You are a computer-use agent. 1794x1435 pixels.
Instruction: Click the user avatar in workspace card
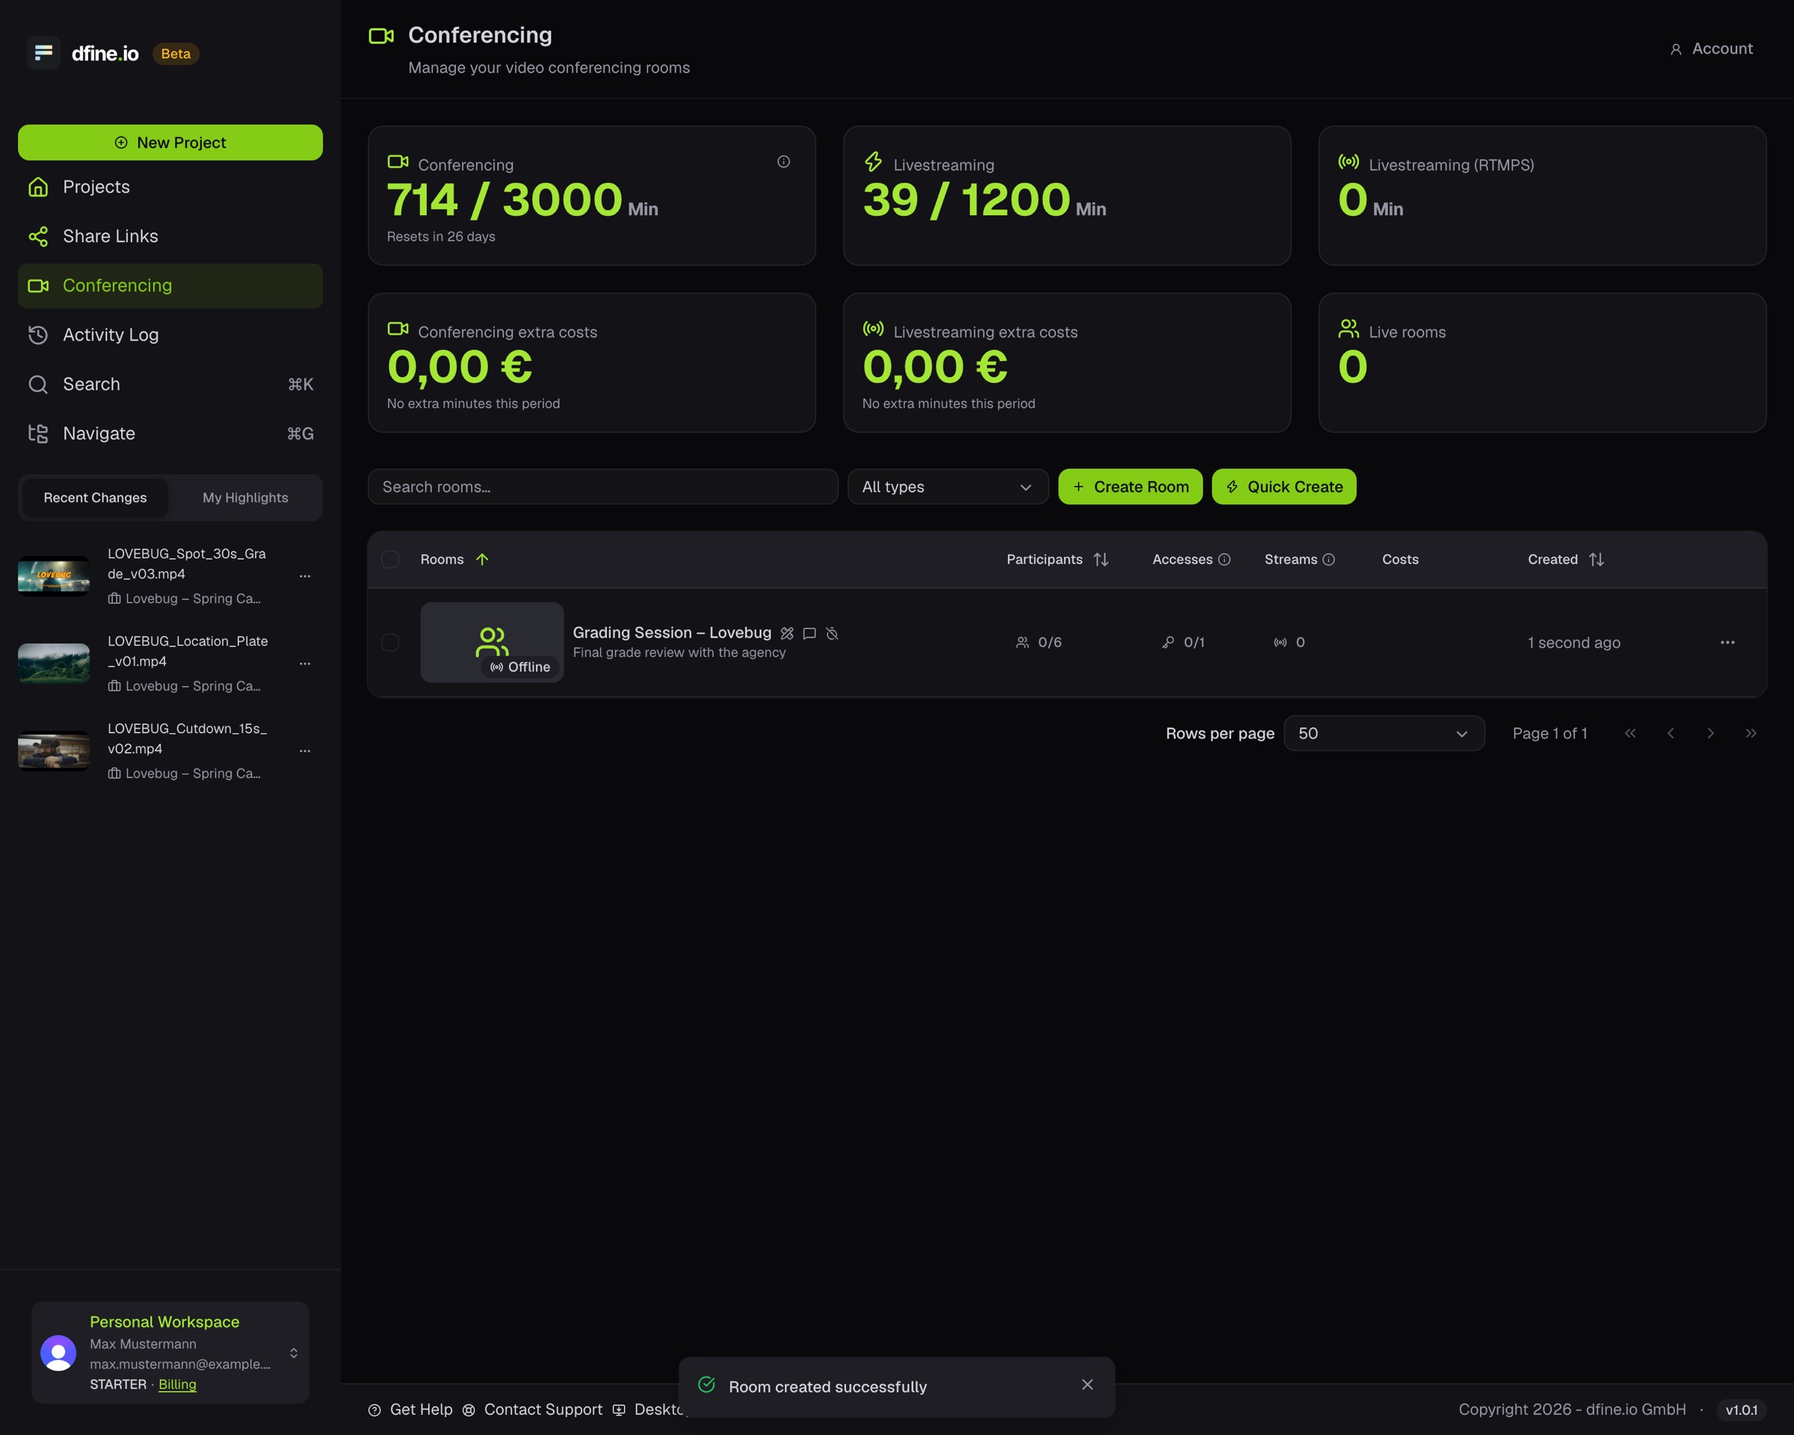[58, 1353]
